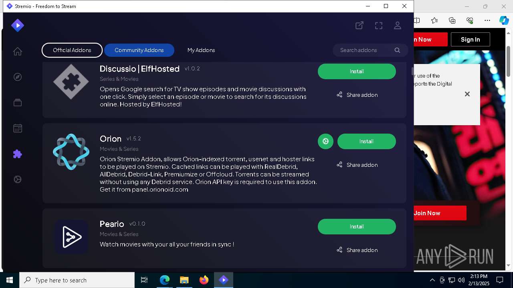Switch to the Official Addons tab

coord(72,50)
